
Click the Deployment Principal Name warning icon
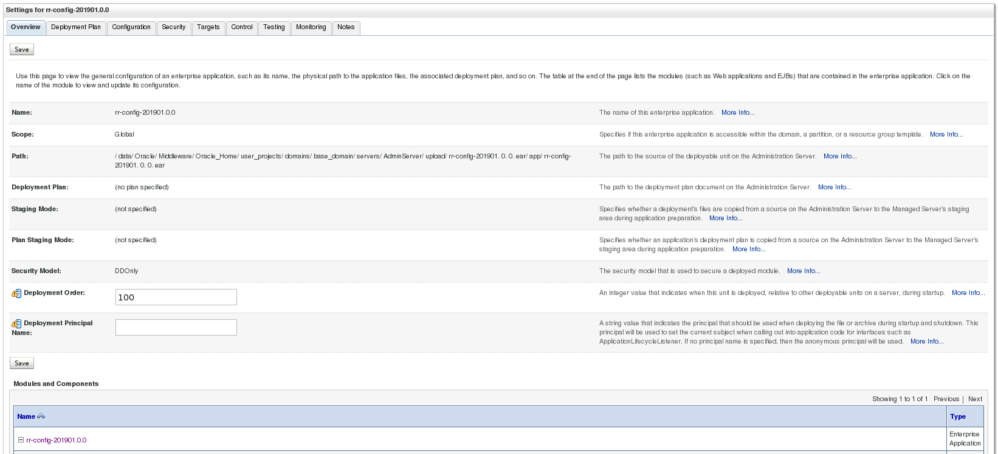tap(16, 324)
